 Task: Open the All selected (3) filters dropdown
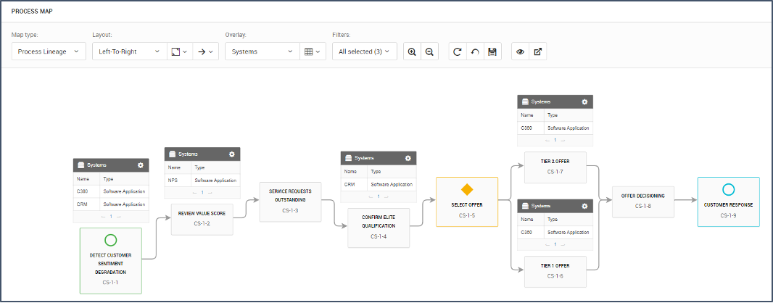tap(364, 51)
